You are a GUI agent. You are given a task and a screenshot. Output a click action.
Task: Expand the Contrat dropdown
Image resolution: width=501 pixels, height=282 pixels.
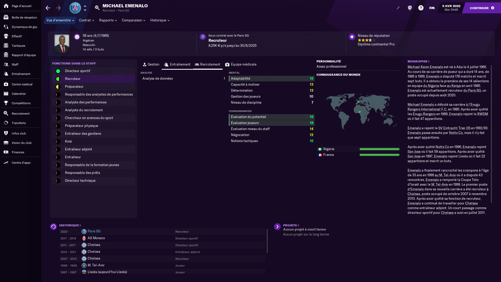tap(86, 20)
